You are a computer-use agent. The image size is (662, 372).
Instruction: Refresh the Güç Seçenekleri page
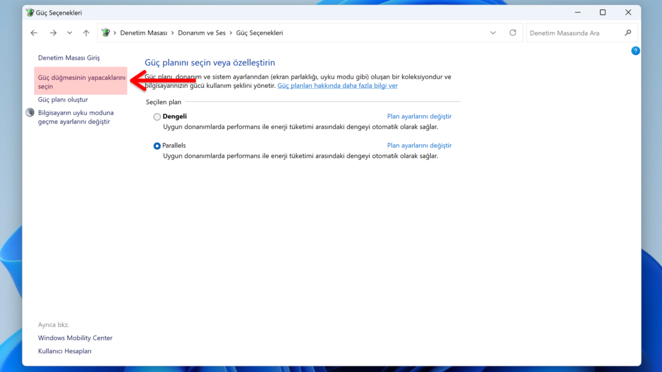[x=512, y=33]
